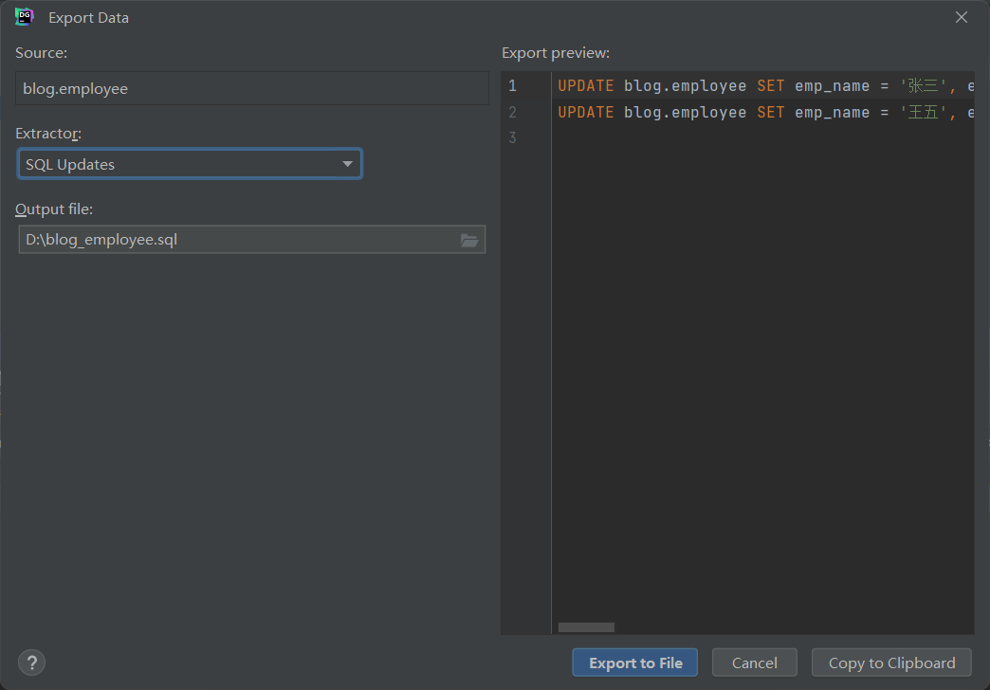Copy export to clipboard
This screenshot has width=990, height=690.
pyautogui.click(x=891, y=663)
